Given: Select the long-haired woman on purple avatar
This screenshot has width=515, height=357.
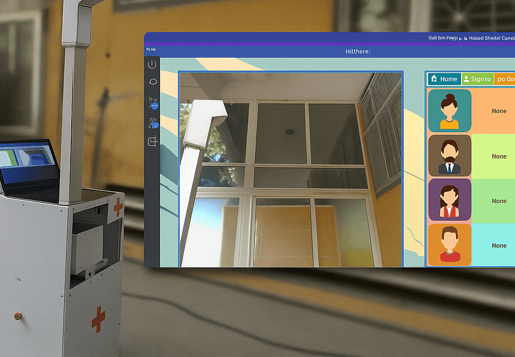Looking at the screenshot, I should [450, 199].
